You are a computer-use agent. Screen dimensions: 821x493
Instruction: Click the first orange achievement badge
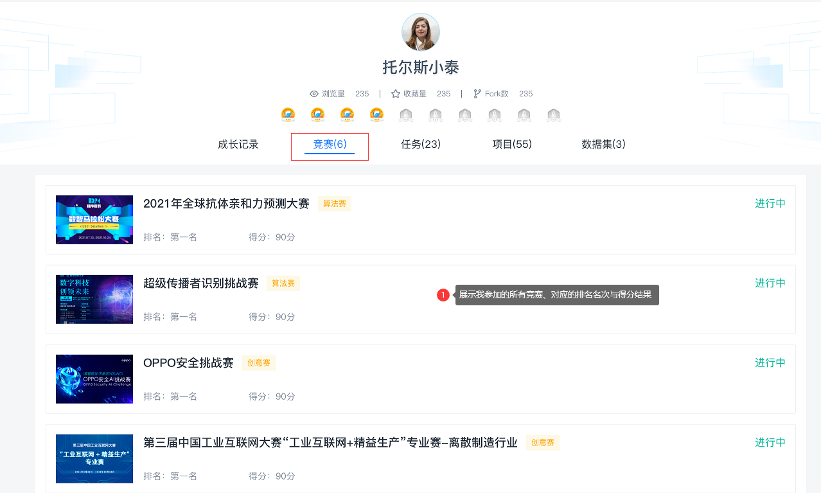pos(288,115)
